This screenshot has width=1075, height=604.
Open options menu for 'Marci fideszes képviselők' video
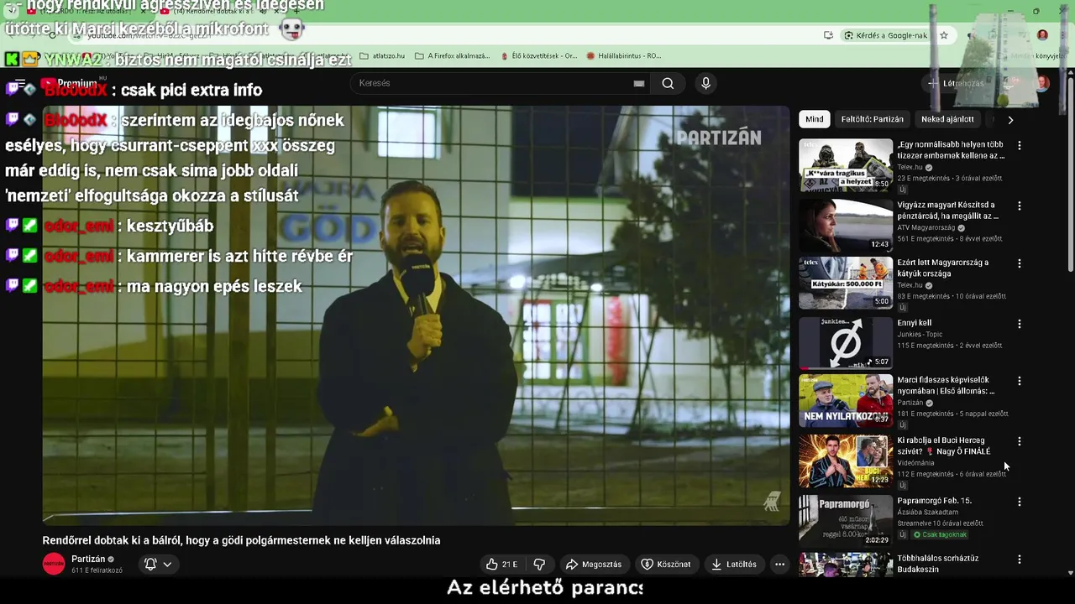[1020, 381]
